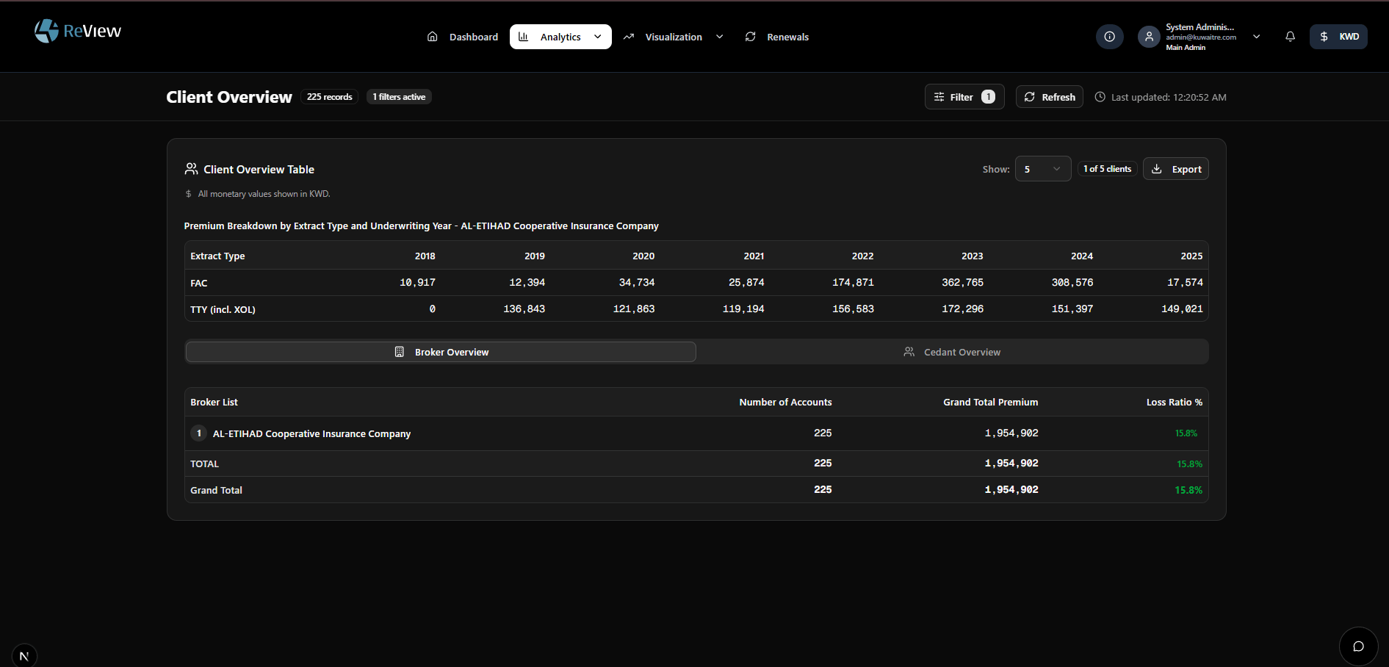Expand the Analytics menu chevron
Image resolution: width=1389 pixels, height=667 pixels.
597,36
